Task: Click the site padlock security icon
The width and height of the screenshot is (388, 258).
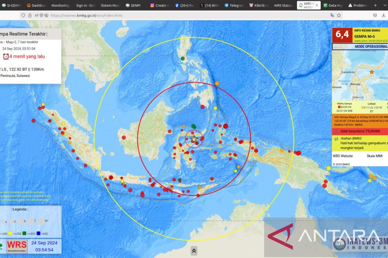Action: [x=30, y=15]
